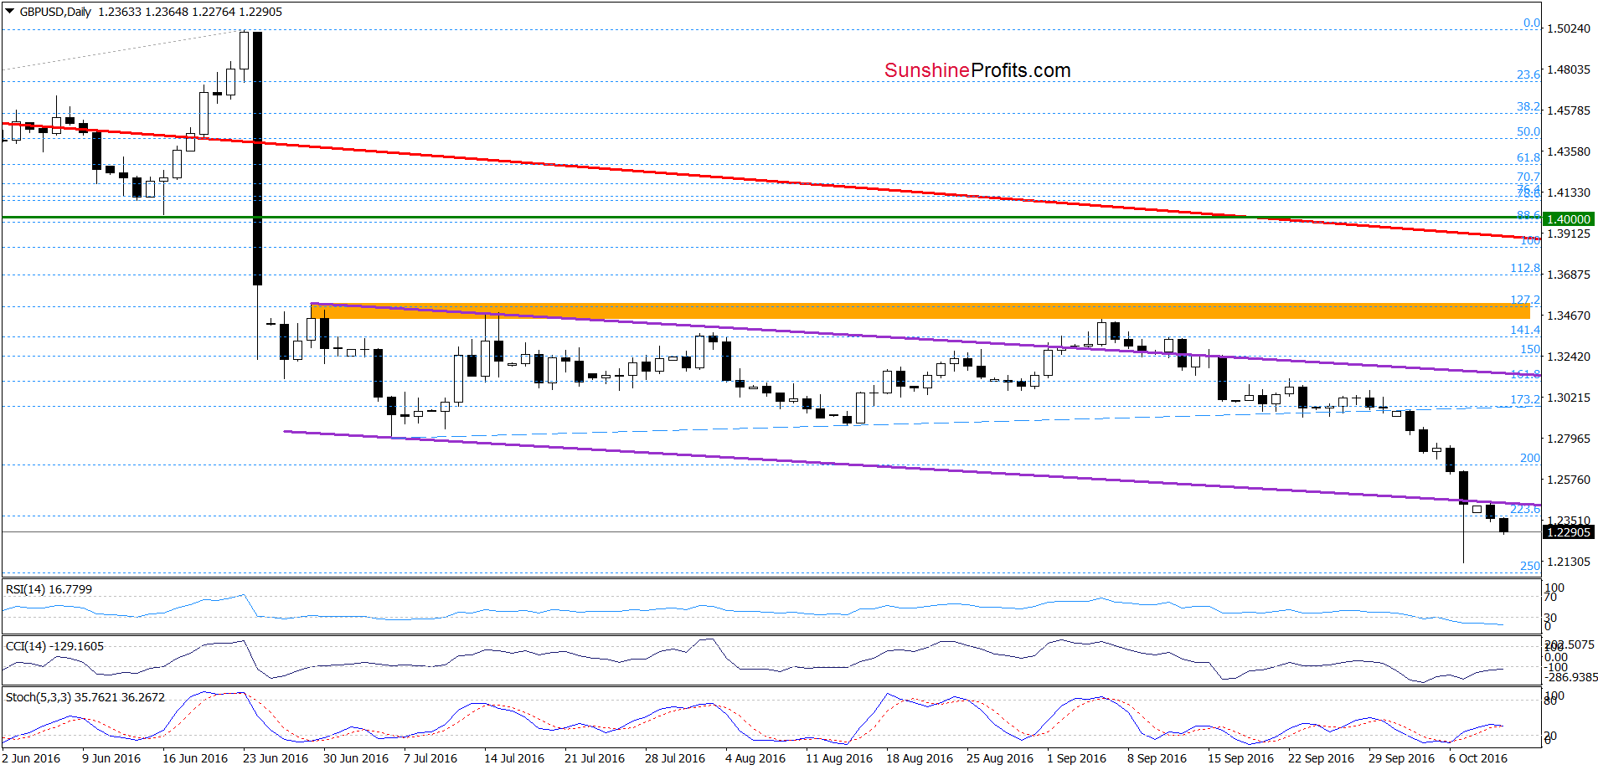The width and height of the screenshot is (1598, 770).
Task: Click the 23 Jun 2016 date label
Action: pos(276,758)
